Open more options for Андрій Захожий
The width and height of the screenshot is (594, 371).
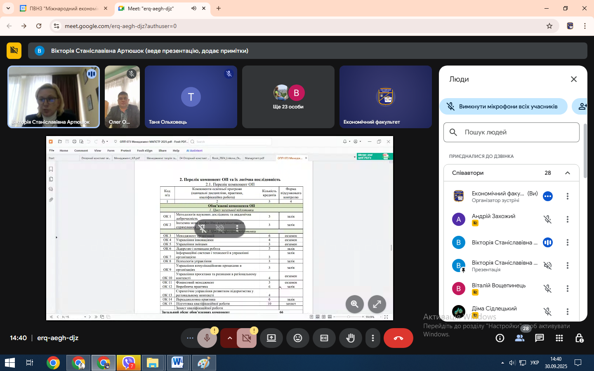click(568, 219)
